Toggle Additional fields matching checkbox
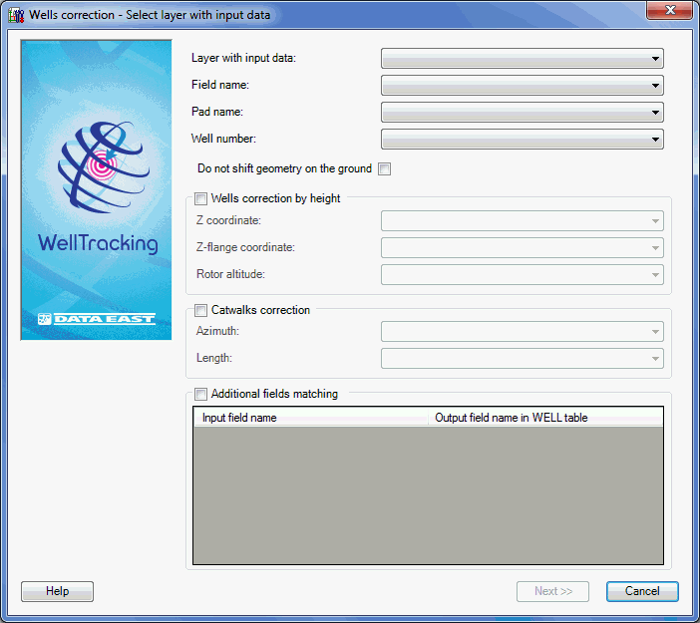 tap(200, 394)
